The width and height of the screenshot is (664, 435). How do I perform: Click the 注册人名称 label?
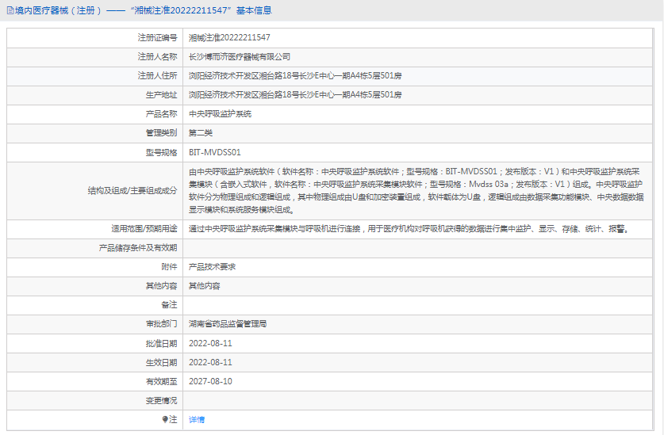[157, 57]
